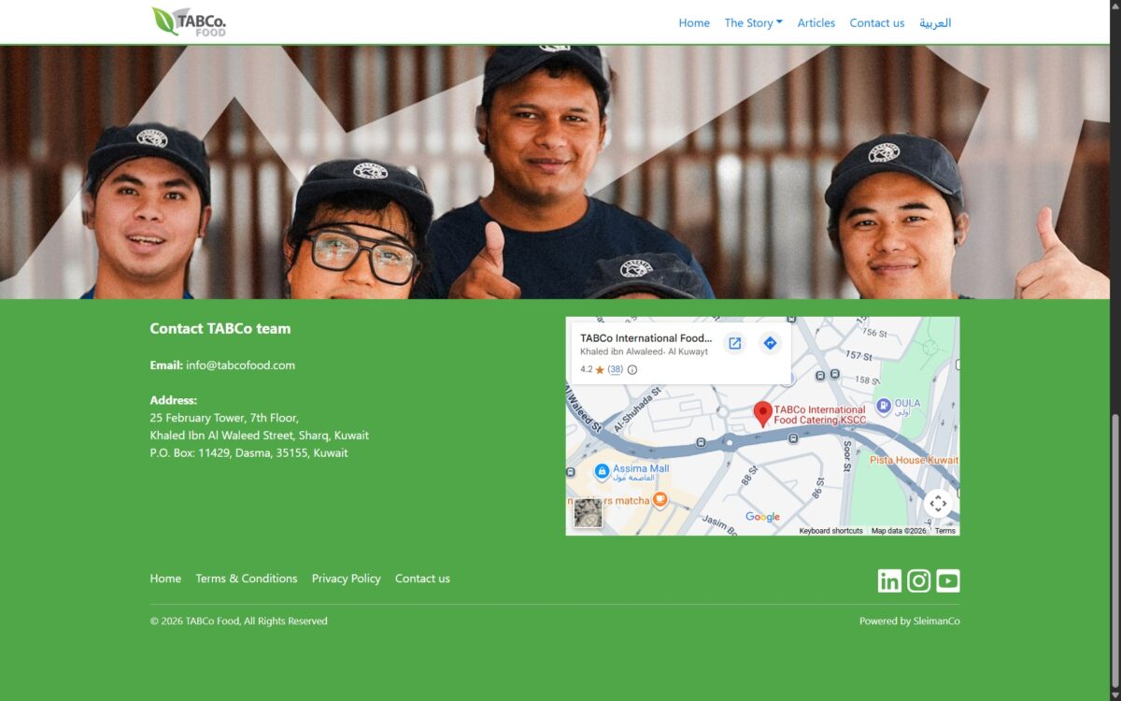1121x701 pixels.
Task: Click footer Contact us link
Action: 422,579
